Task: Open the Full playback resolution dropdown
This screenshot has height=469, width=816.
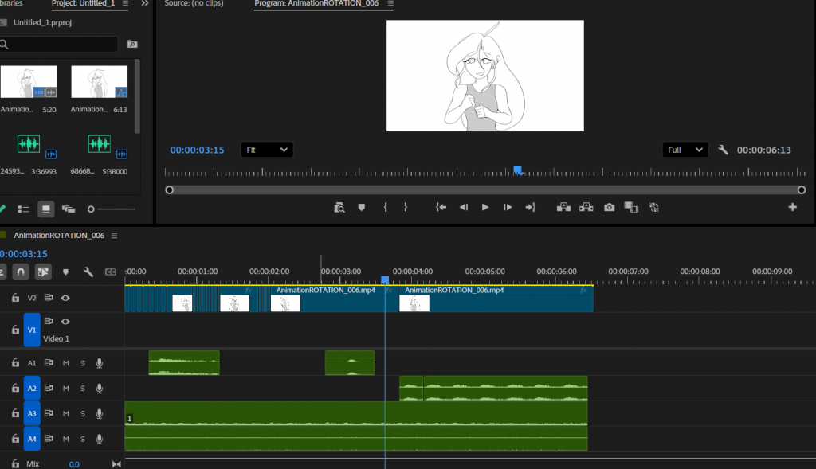Action: pyautogui.click(x=685, y=150)
